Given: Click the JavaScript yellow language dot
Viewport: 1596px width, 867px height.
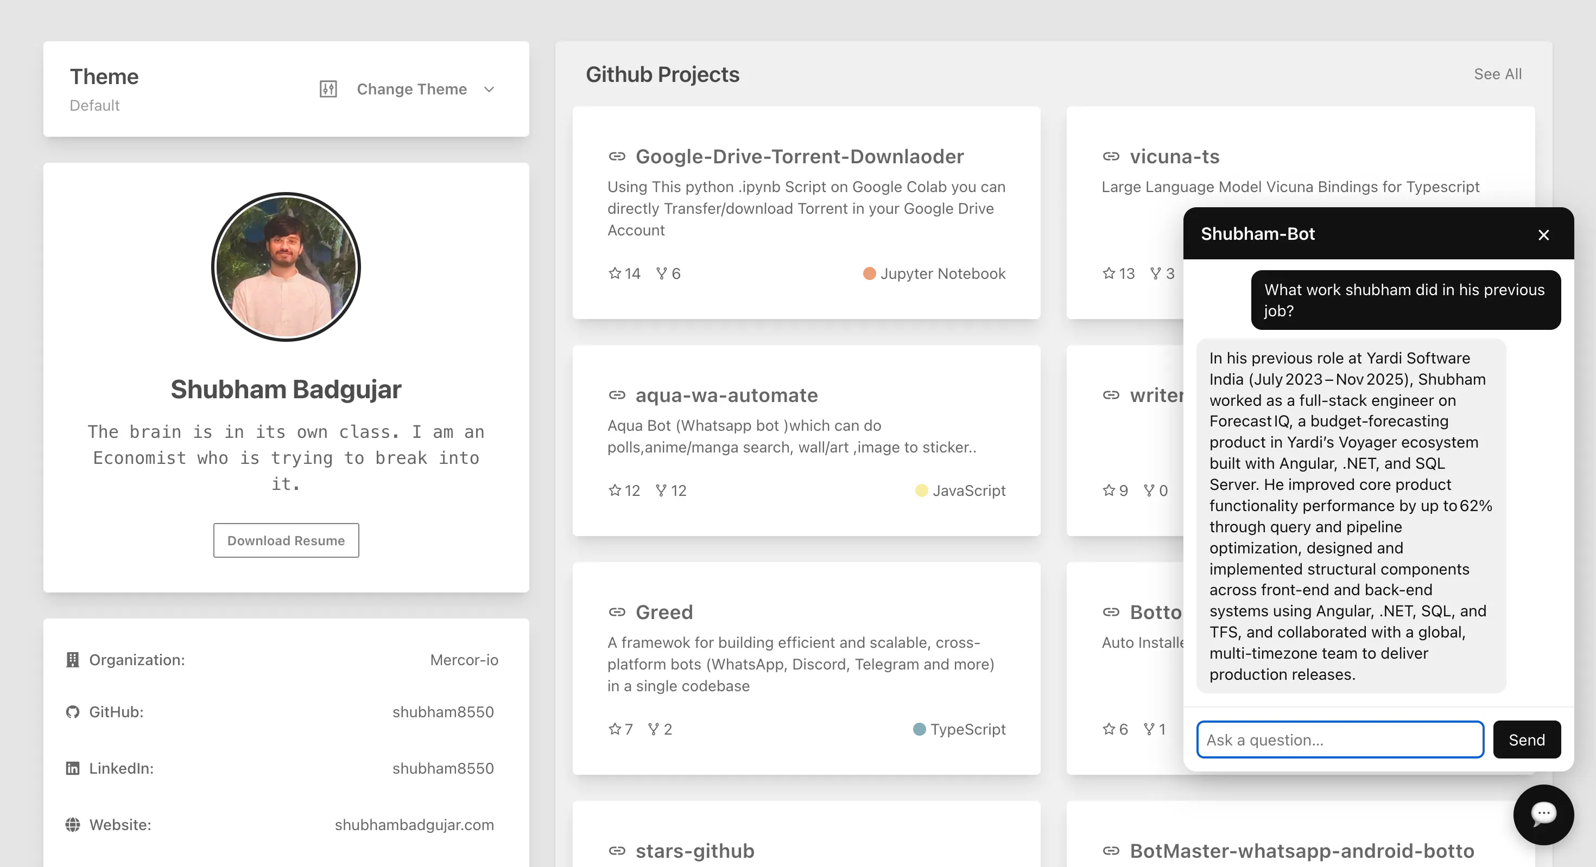Looking at the screenshot, I should point(921,490).
